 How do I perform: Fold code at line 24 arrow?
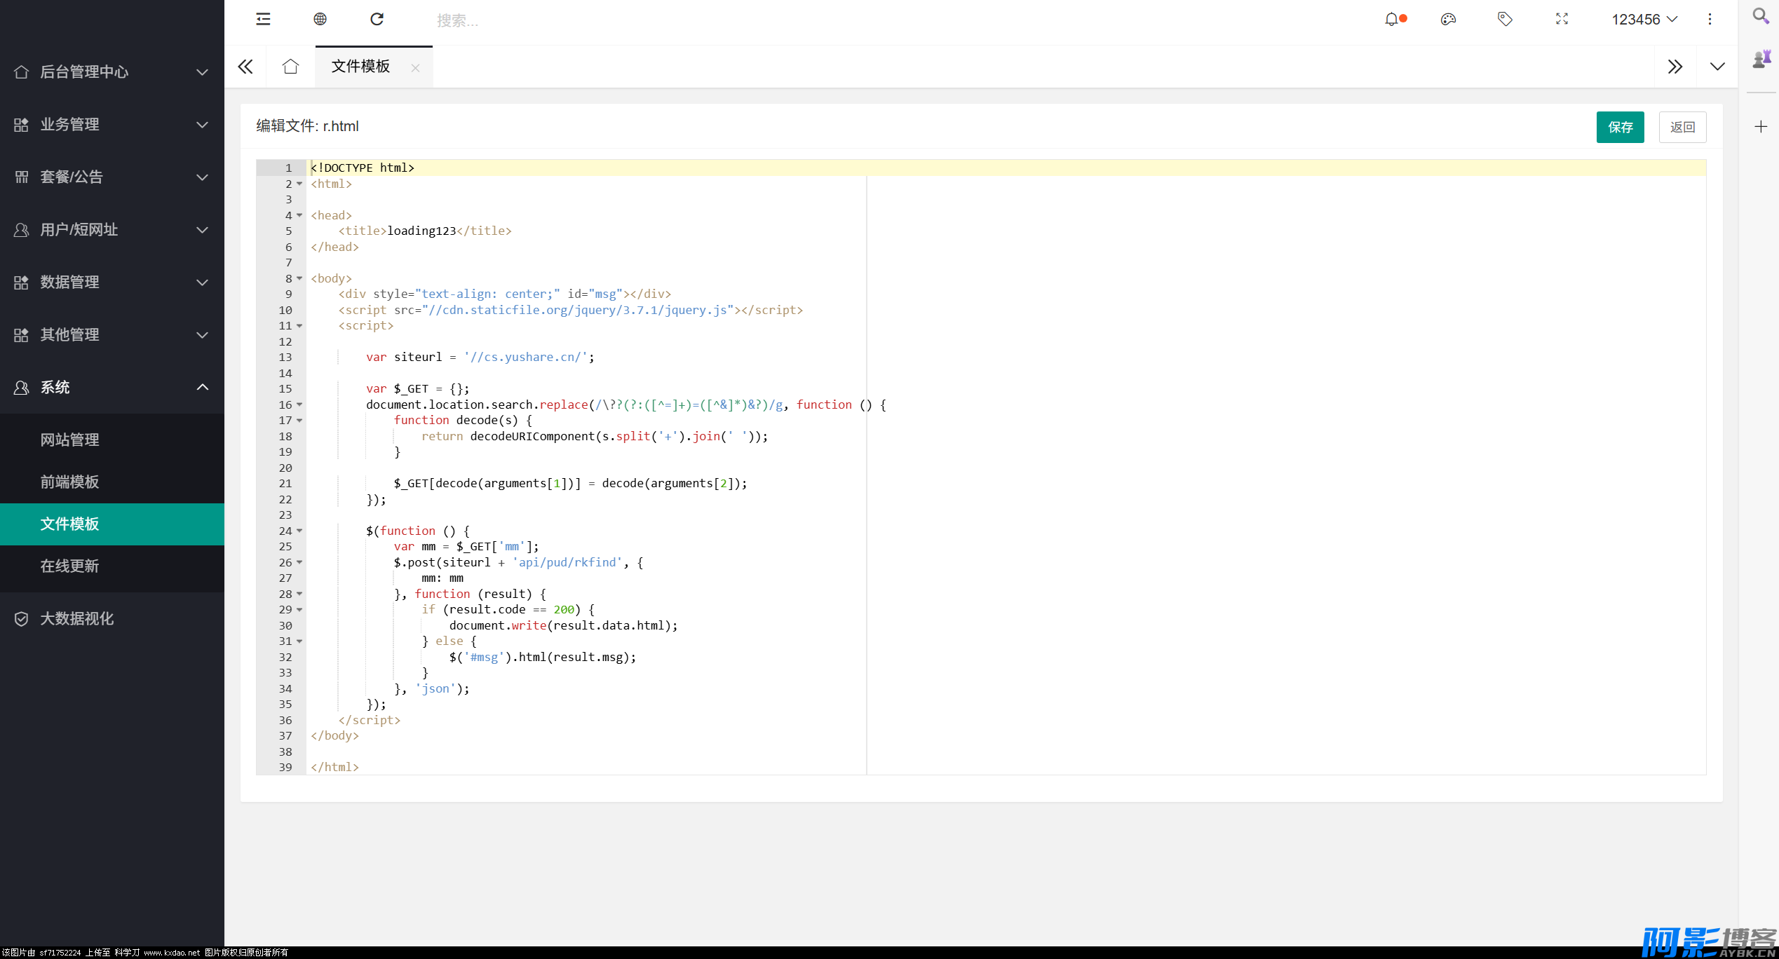coord(299,531)
